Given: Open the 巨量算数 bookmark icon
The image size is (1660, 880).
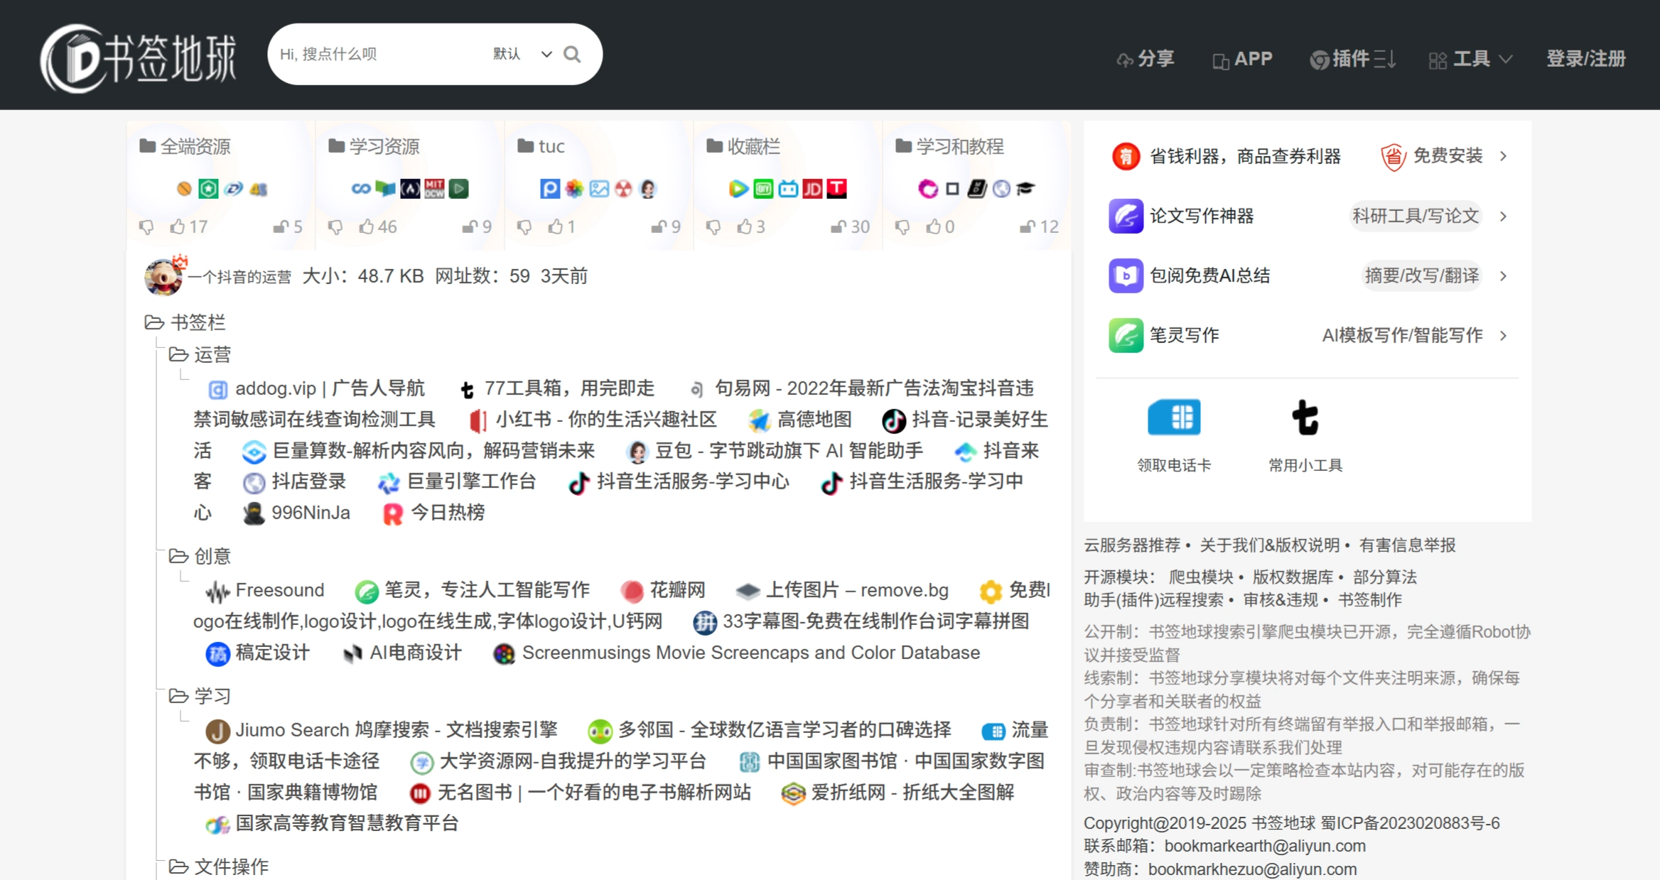Looking at the screenshot, I should point(254,452).
